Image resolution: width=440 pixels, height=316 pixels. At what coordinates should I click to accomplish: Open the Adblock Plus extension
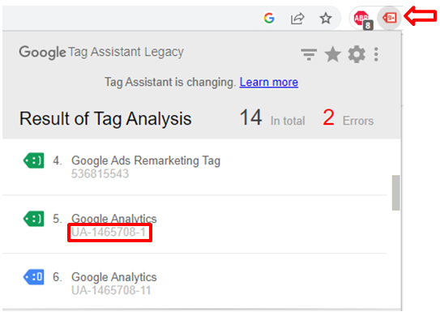click(362, 19)
